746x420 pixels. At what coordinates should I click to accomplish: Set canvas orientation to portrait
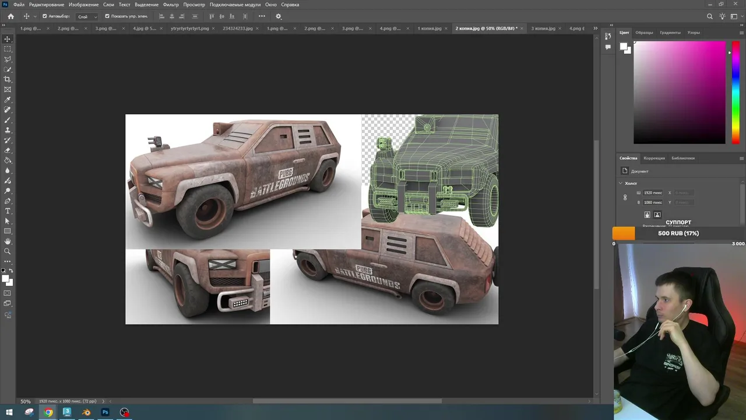coord(647,215)
